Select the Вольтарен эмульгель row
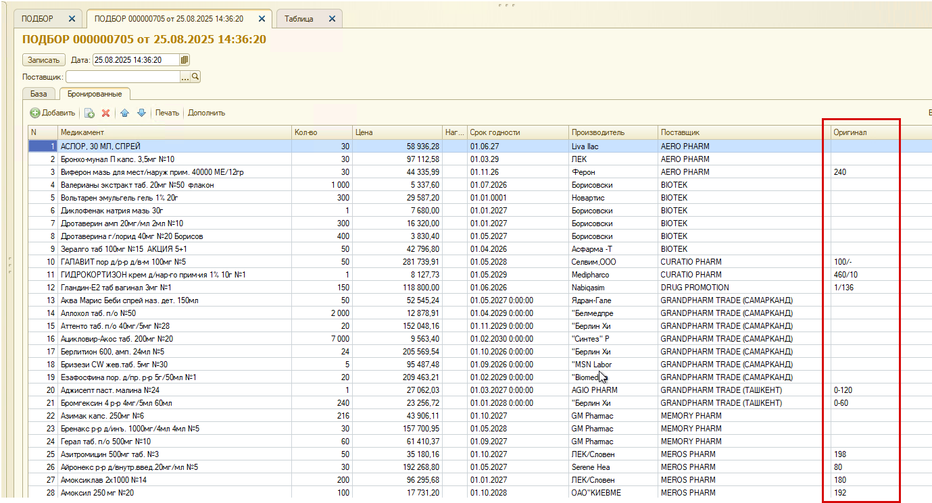The height and width of the screenshot is (503, 932). point(473,198)
